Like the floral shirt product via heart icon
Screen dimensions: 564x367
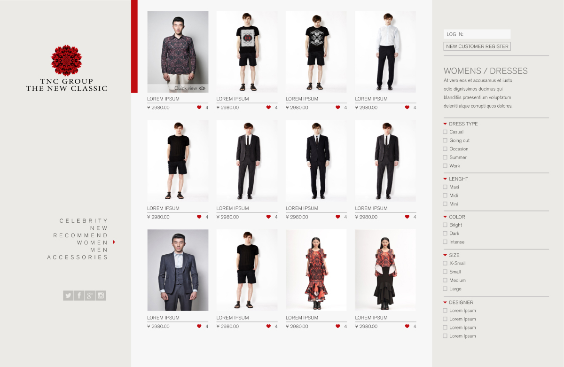coord(199,108)
